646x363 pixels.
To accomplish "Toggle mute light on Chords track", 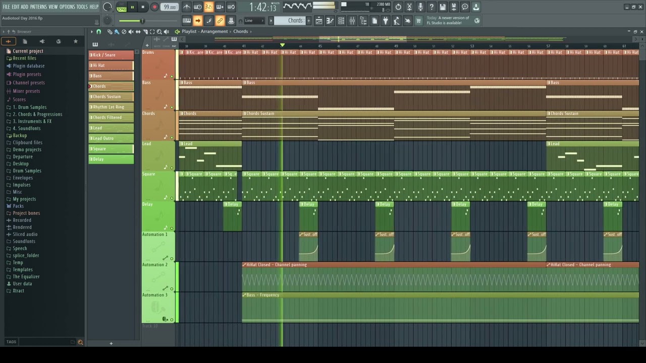I will (172, 137).
